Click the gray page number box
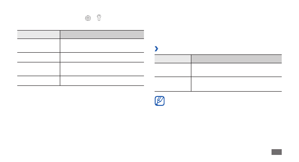299x162 pixels. [276, 152]
